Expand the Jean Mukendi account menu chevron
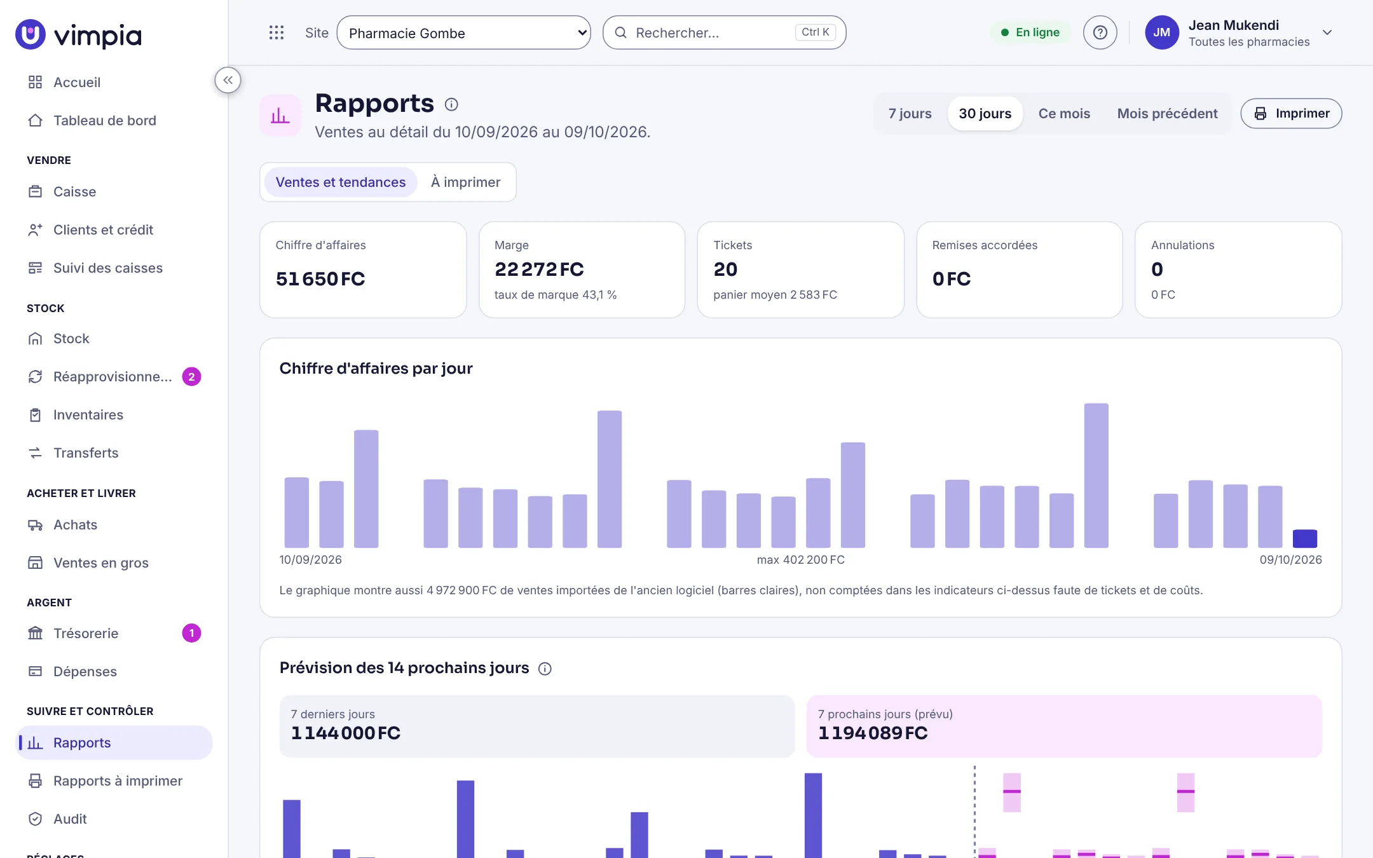Viewport: 1373px width, 858px height. tap(1327, 32)
